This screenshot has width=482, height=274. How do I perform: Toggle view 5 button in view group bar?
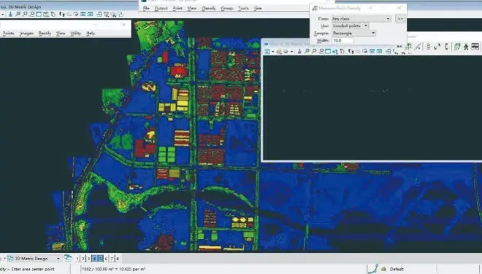click(100, 259)
